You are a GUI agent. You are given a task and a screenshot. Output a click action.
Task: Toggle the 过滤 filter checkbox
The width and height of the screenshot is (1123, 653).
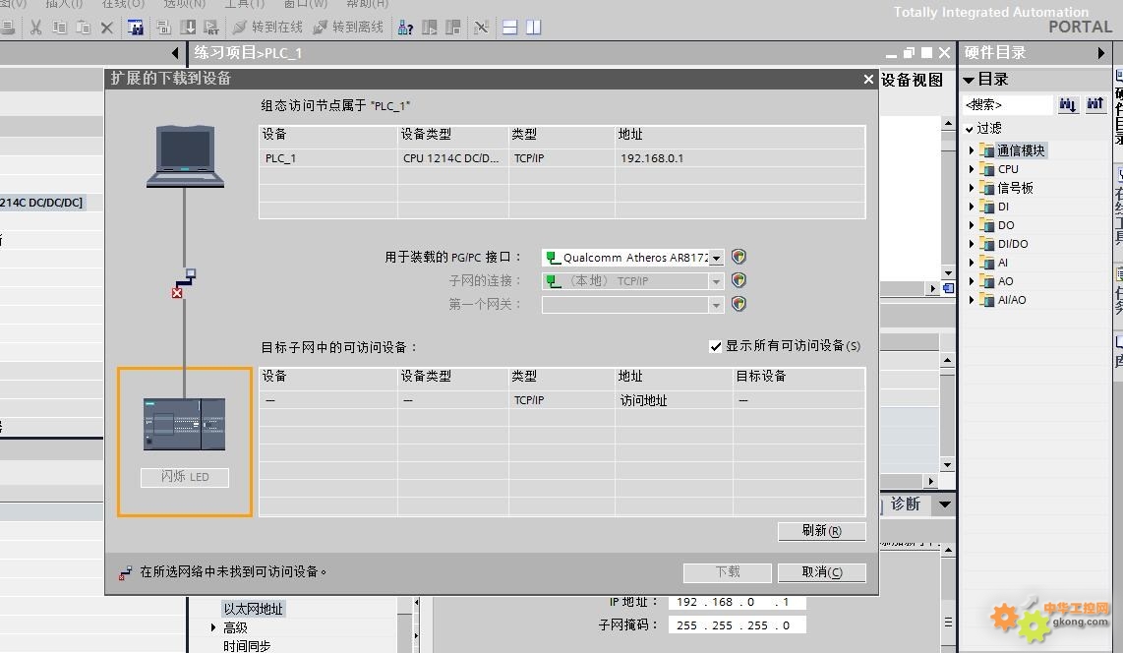(969, 129)
